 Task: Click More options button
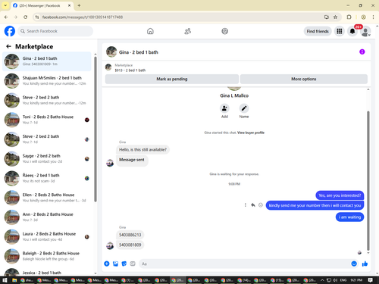click(304, 79)
